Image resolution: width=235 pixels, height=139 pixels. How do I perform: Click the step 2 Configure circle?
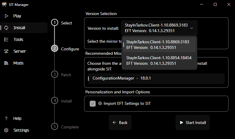click(x=55, y=48)
